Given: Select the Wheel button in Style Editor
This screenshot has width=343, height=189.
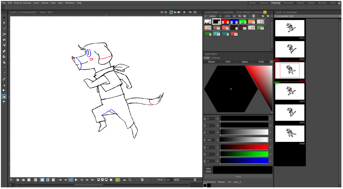Looking at the screenshot, I should [211, 62].
